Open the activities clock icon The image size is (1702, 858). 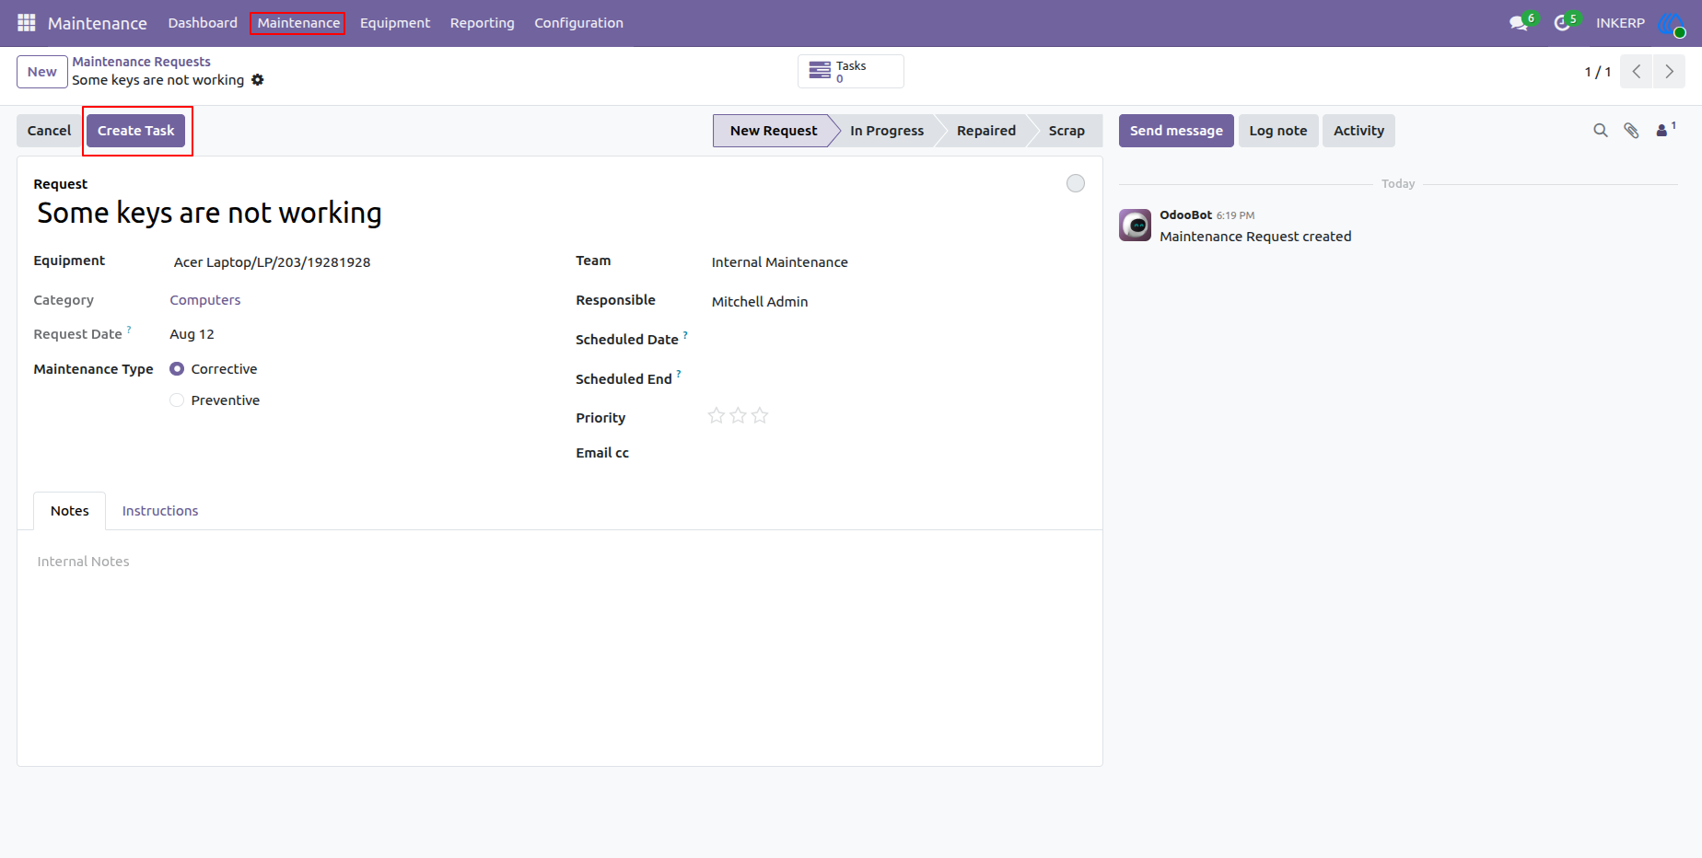pyautogui.click(x=1562, y=23)
